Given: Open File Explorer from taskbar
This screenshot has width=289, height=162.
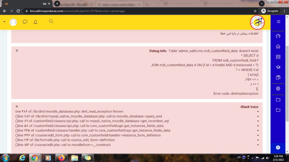Looking at the screenshot, I should click(75, 158).
